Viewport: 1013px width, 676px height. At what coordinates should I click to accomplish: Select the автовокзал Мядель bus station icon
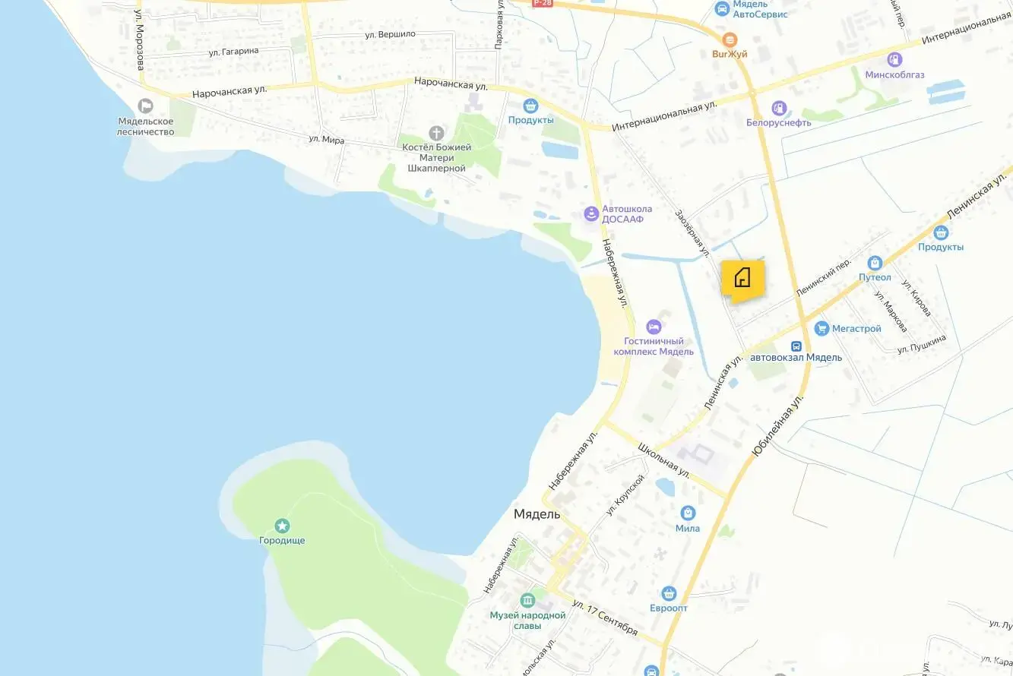796,346
